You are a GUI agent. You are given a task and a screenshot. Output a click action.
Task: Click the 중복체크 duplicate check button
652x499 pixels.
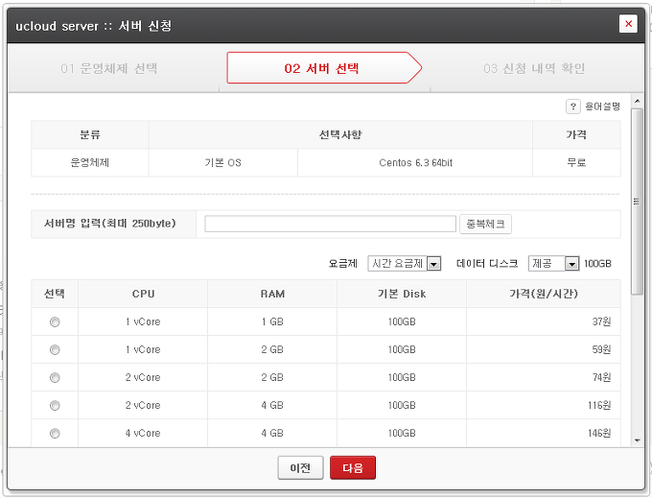[485, 225]
